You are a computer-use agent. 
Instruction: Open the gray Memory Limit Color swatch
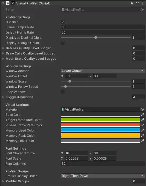click(100, 141)
